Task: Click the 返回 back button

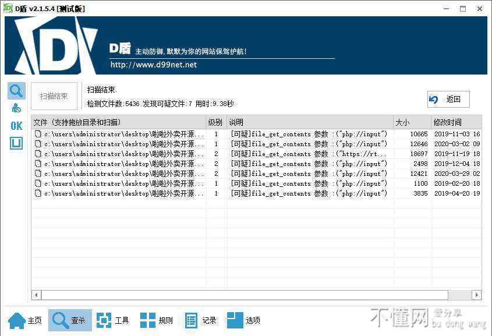Action: click(448, 99)
